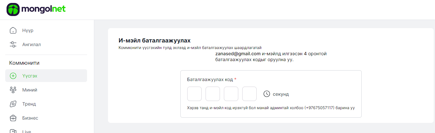This screenshot has height=133, width=435.
Task: Click the briefcase icon beside Бизнес
Action: coord(13,118)
